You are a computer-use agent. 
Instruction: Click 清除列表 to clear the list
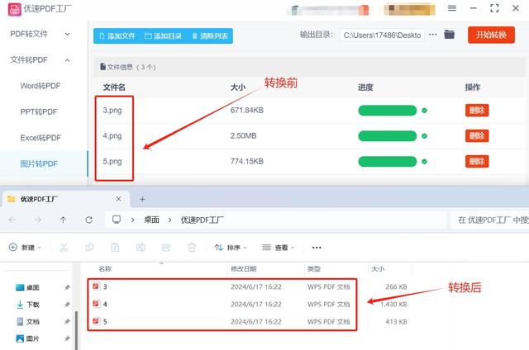click(x=210, y=35)
